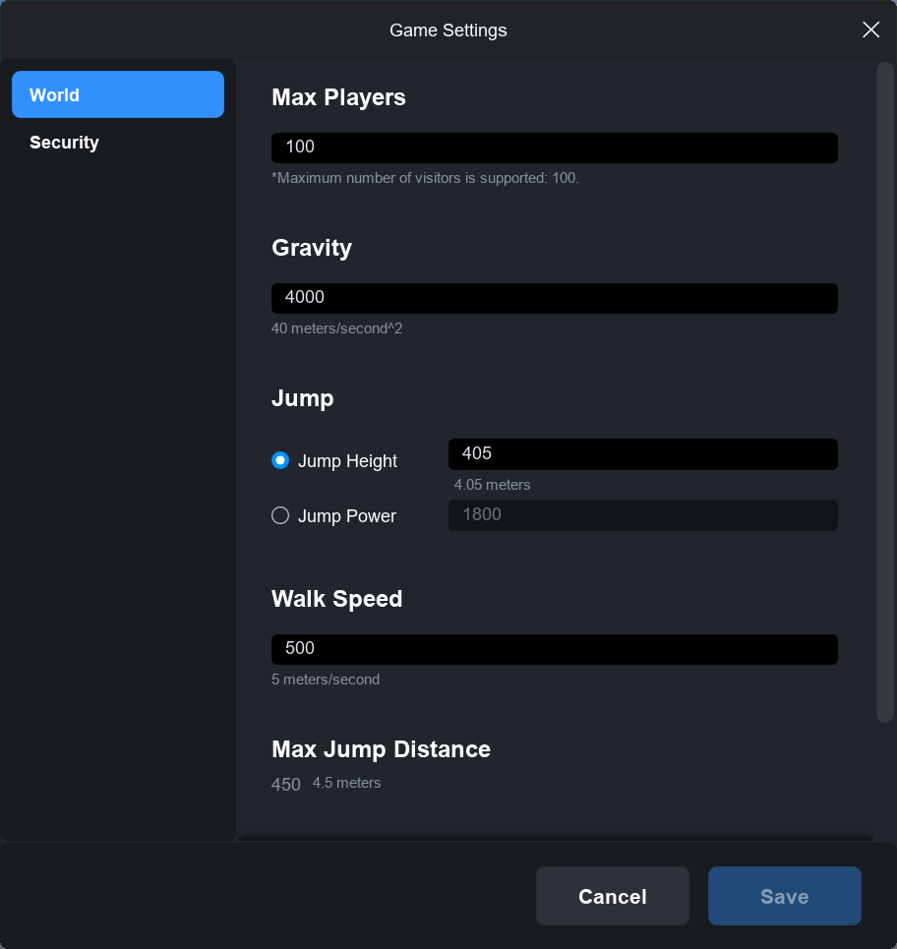This screenshot has height=949, width=897.
Task: Switch to the World tab
Action: point(118,94)
